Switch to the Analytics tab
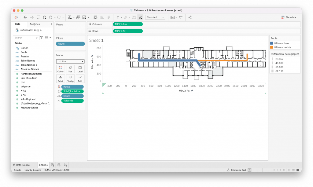The width and height of the screenshot is (313, 187). (x=35, y=24)
